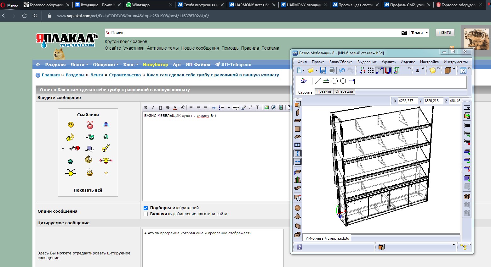Click the sphere icon in left toolbar
This screenshot has width=491, height=267.
(298, 208)
